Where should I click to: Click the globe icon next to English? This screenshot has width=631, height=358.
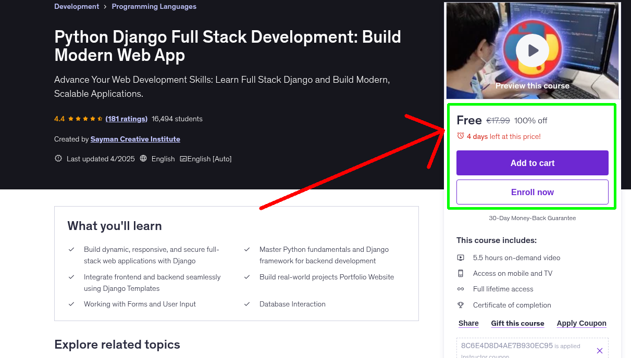click(x=143, y=159)
